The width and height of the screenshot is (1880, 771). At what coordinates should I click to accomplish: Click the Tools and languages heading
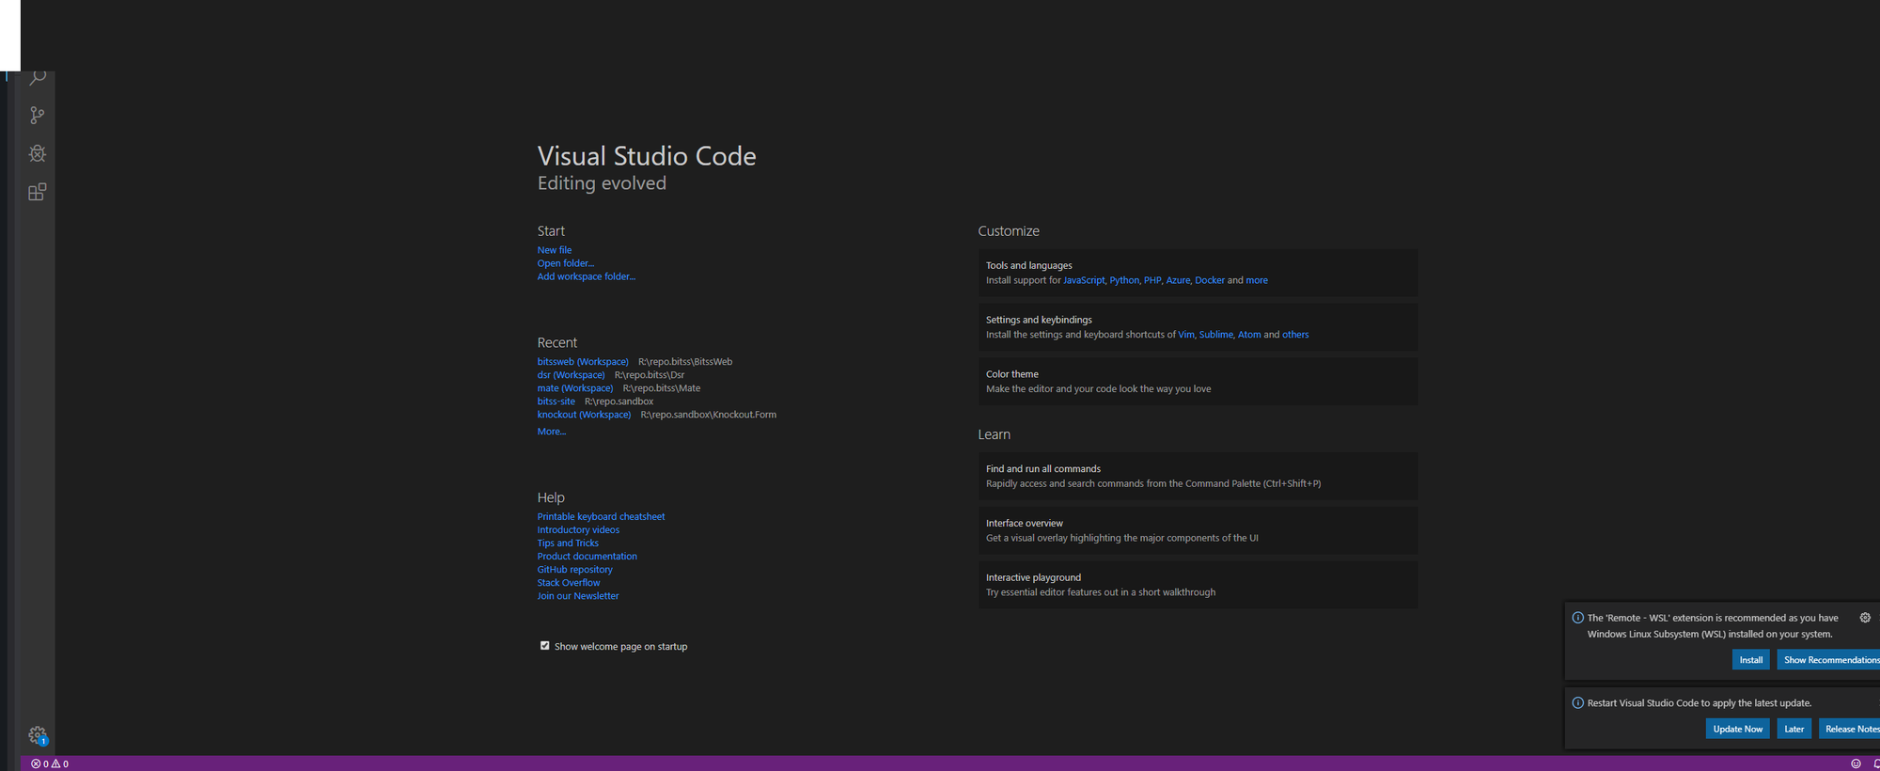1029,266
